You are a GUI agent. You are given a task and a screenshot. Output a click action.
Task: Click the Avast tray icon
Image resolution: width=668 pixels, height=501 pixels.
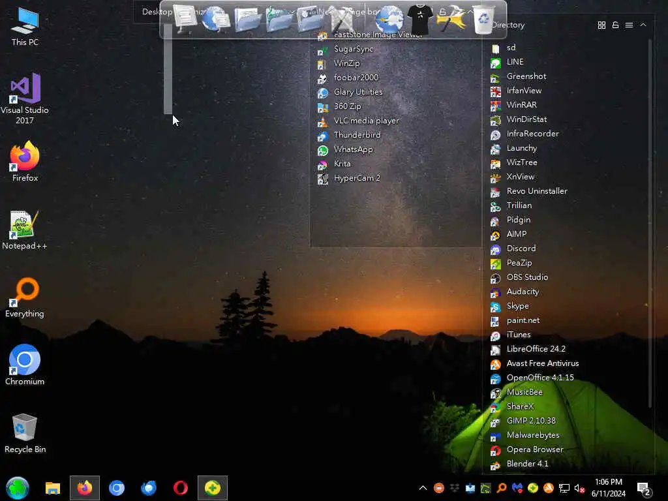(x=549, y=488)
